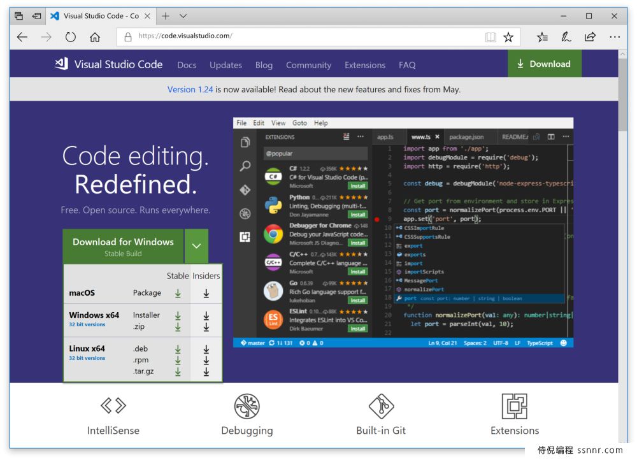637x460 pixels.
Task: Share this page using share icon
Action: click(x=590, y=37)
